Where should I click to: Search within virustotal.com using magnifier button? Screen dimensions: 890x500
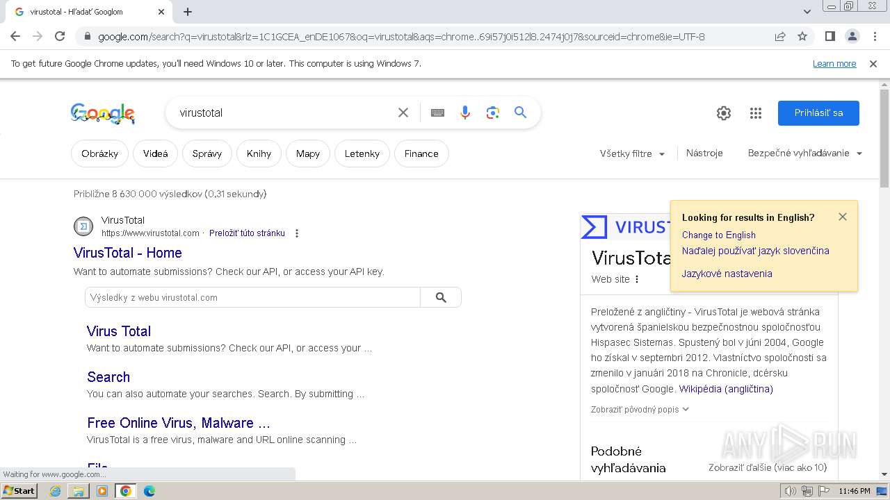(441, 297)
